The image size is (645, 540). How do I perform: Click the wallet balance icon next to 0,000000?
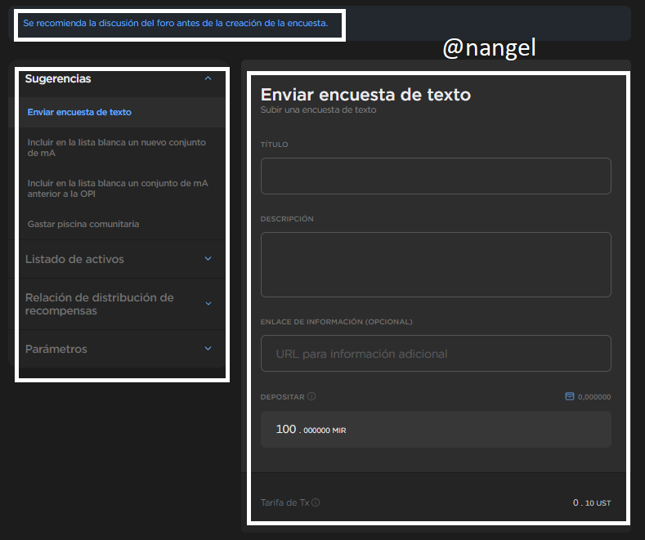(569, 396)
